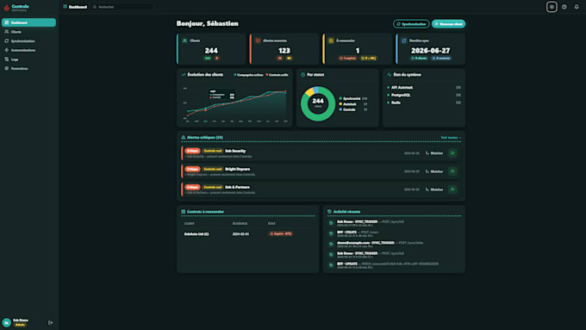Image resolution: width=586 pixels, height=330 pixels.
Task: Go to Synchronisation in the sidebar
Action: [x=28, y=41]
